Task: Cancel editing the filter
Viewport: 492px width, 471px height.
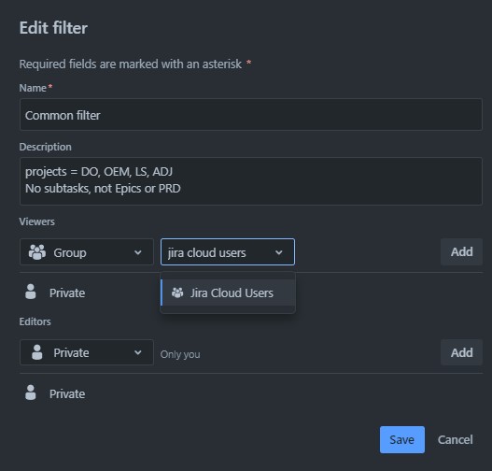Action: [455, 439]
